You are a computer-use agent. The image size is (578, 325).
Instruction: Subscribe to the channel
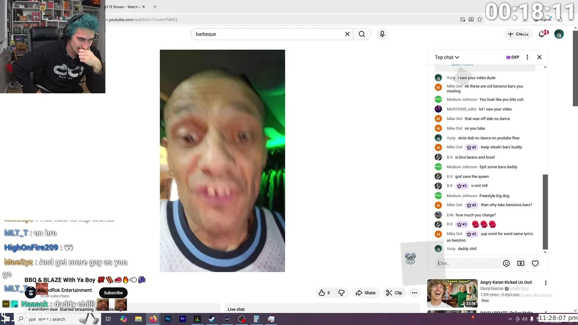tap(113, 292)
